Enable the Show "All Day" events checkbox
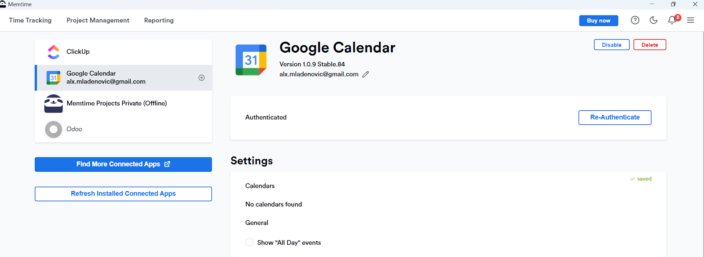 249,242
